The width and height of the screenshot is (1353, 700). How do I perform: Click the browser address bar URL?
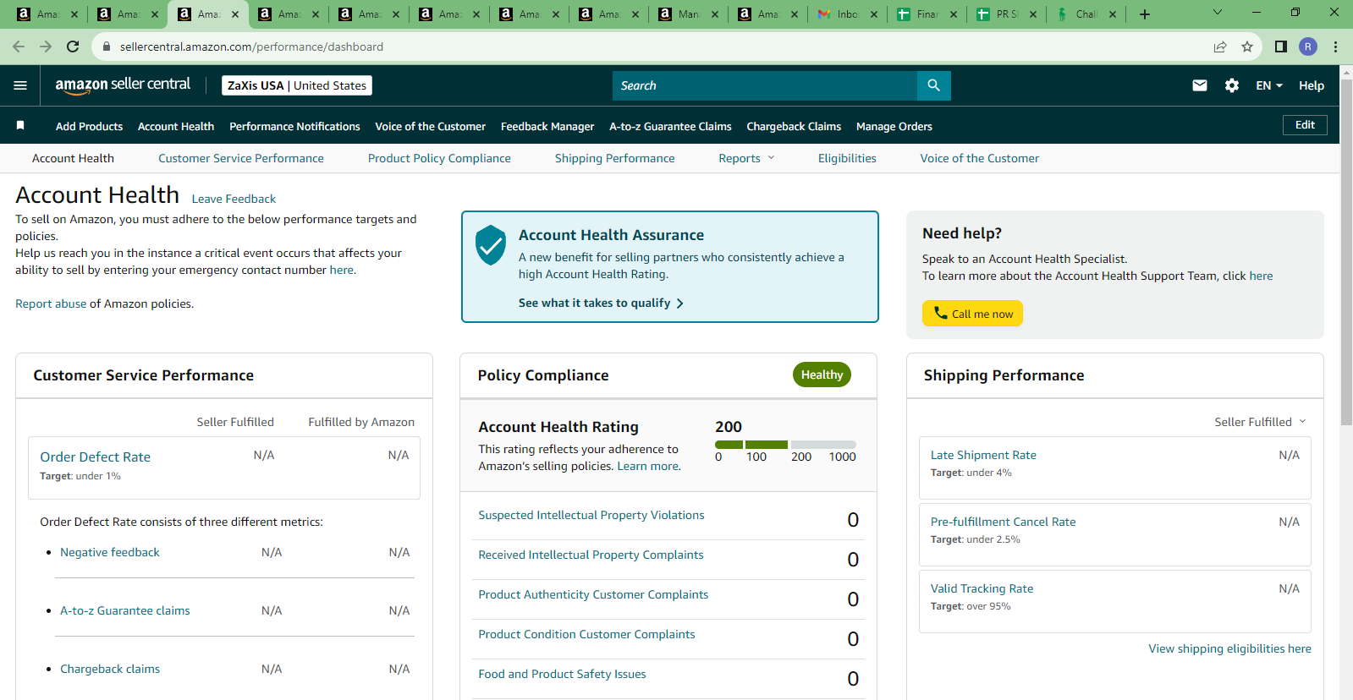[251, 46]
